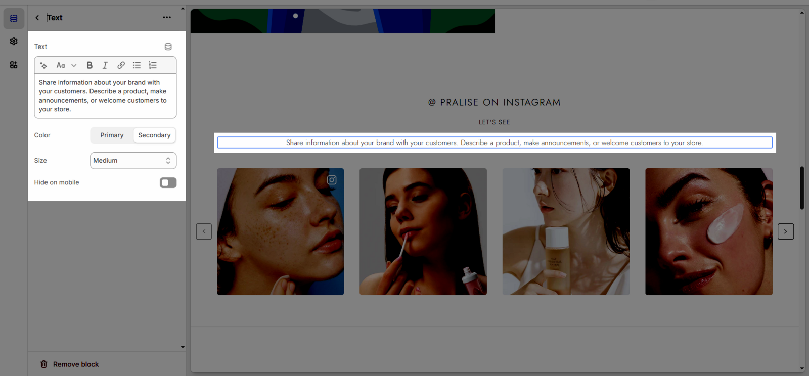Select Secondary color option

point(154,135)
